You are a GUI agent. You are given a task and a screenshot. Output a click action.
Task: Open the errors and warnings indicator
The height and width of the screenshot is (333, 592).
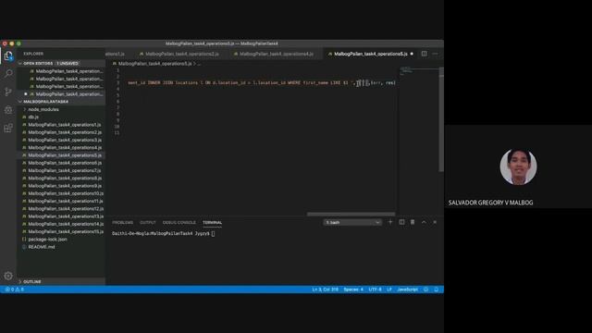pos(15,290)
